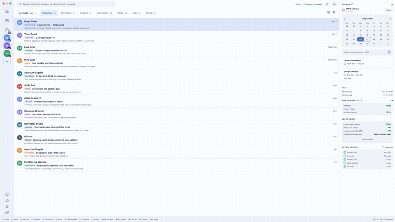
Task: Click the Pine Labs sender avatar
Action: pyautogui.click(x=20, y=61)
